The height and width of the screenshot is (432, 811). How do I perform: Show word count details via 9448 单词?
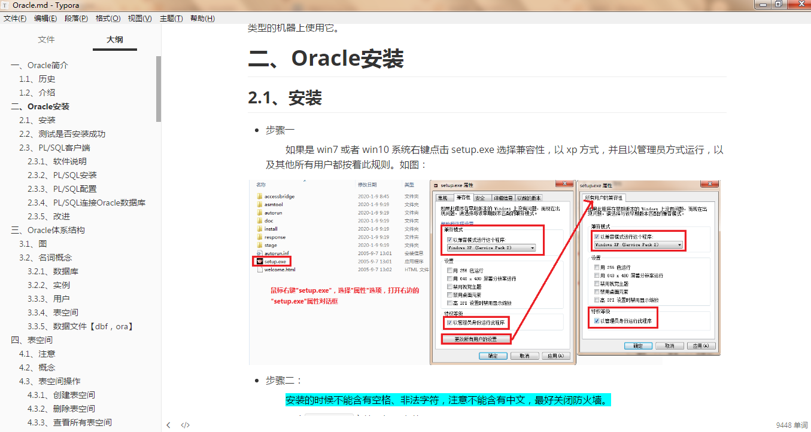pyautogui.click(x=791, y=425)
